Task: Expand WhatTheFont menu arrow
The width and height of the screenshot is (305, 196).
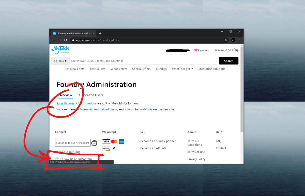Action: click(x=192, y=69)
